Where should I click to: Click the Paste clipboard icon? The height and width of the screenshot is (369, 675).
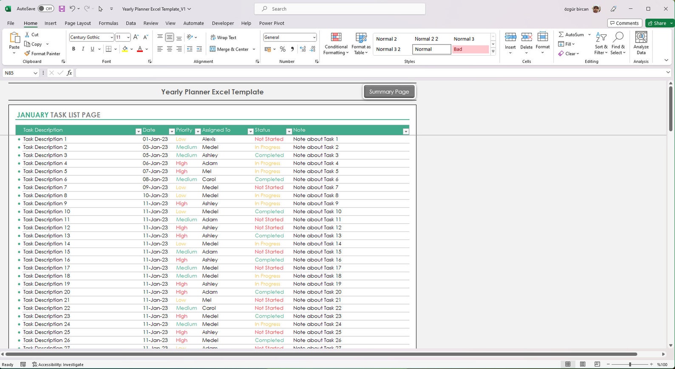14,38
